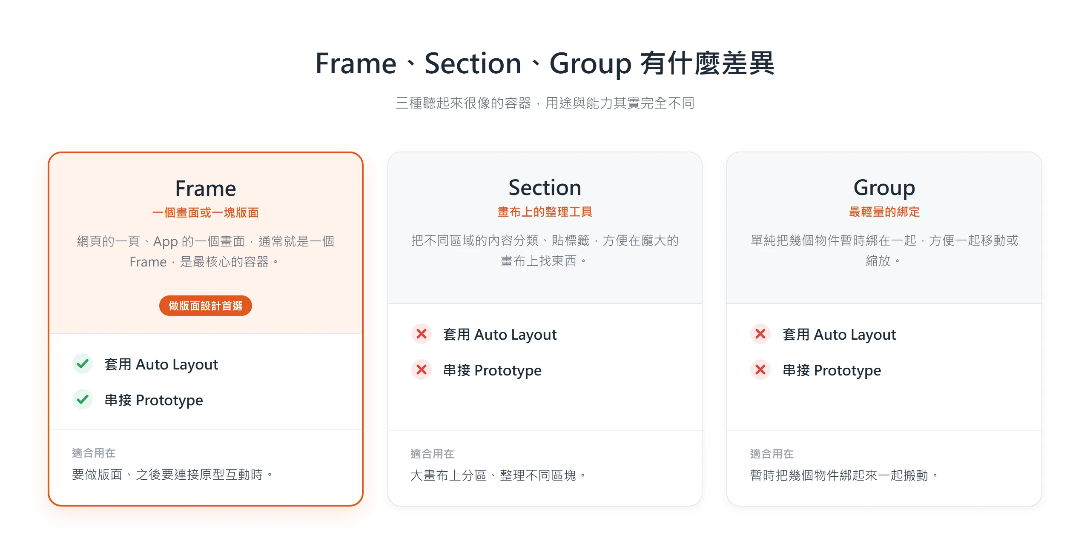Screen dimensions: 1090x544
Task: Select the Frame card title
Action: tap(206, 189)
